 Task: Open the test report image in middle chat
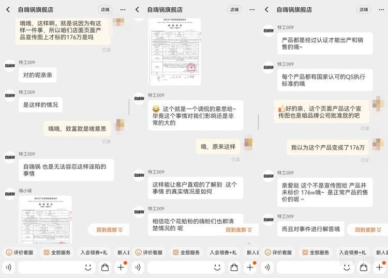pyautogui.click(x=174, y=52)
